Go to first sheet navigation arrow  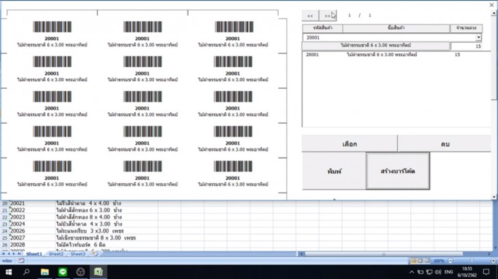coord(3,254)
